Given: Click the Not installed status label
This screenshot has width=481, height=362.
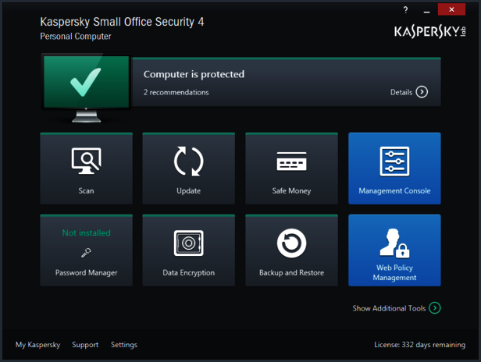Looking at the screenshot, I should tap(86, 232).
